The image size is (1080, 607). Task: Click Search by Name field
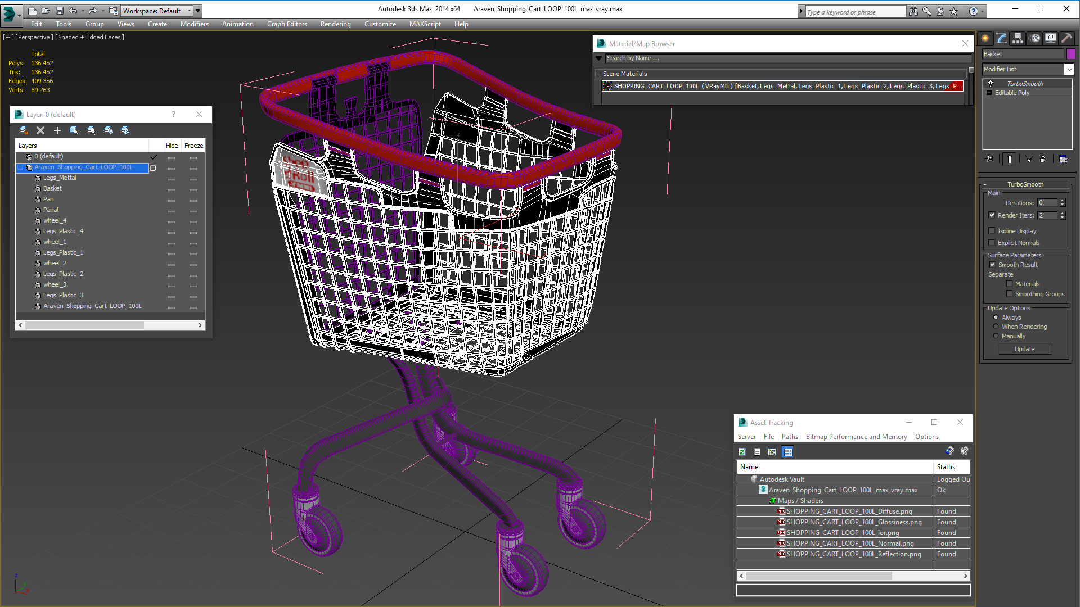[x=787, y=58]
